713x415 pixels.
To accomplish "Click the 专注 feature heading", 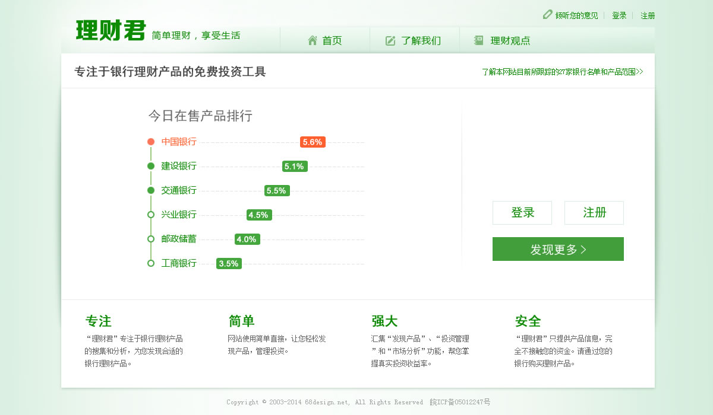I will click(99, 321).
